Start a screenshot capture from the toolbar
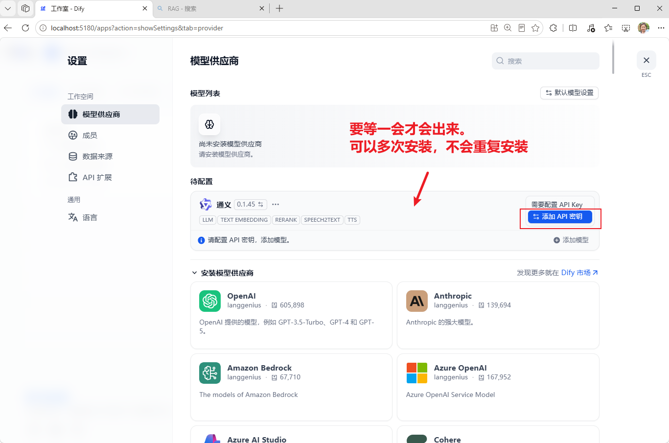Image resolution: width=669 pixels, height=443 pixels. pos(626,28)
